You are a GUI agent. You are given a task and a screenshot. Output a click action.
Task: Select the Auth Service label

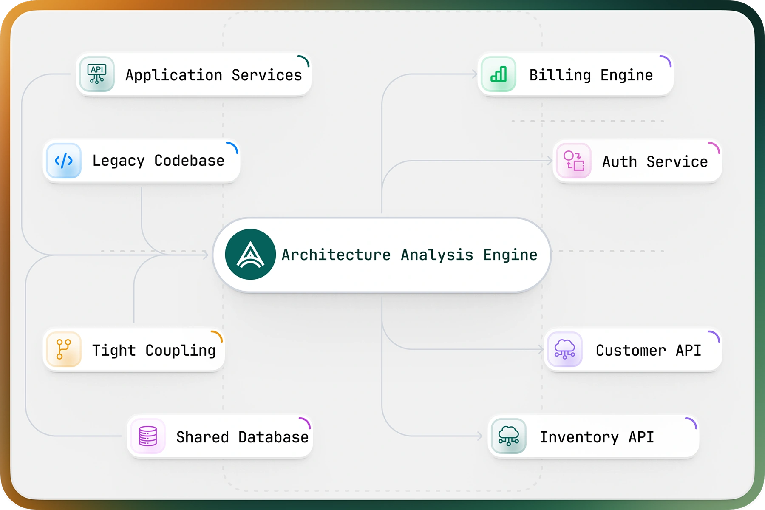[655, 162]
